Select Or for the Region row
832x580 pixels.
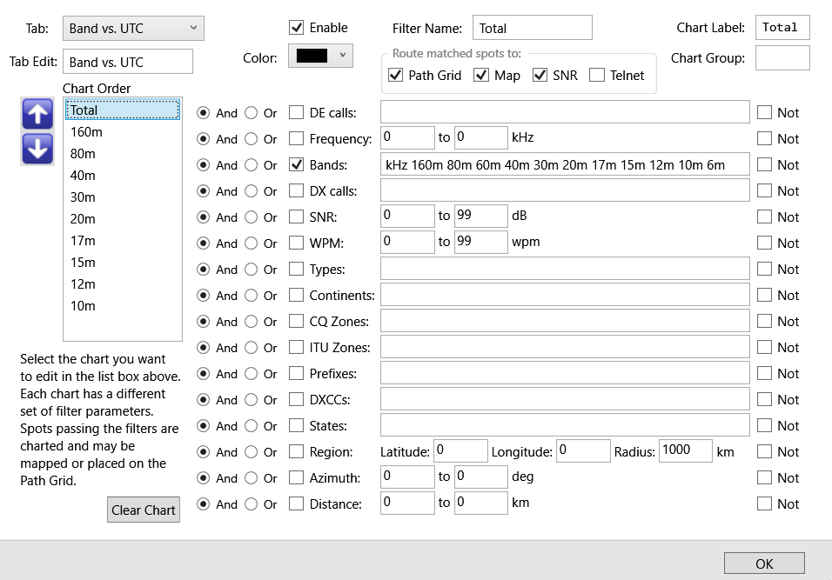coord(251,452)
